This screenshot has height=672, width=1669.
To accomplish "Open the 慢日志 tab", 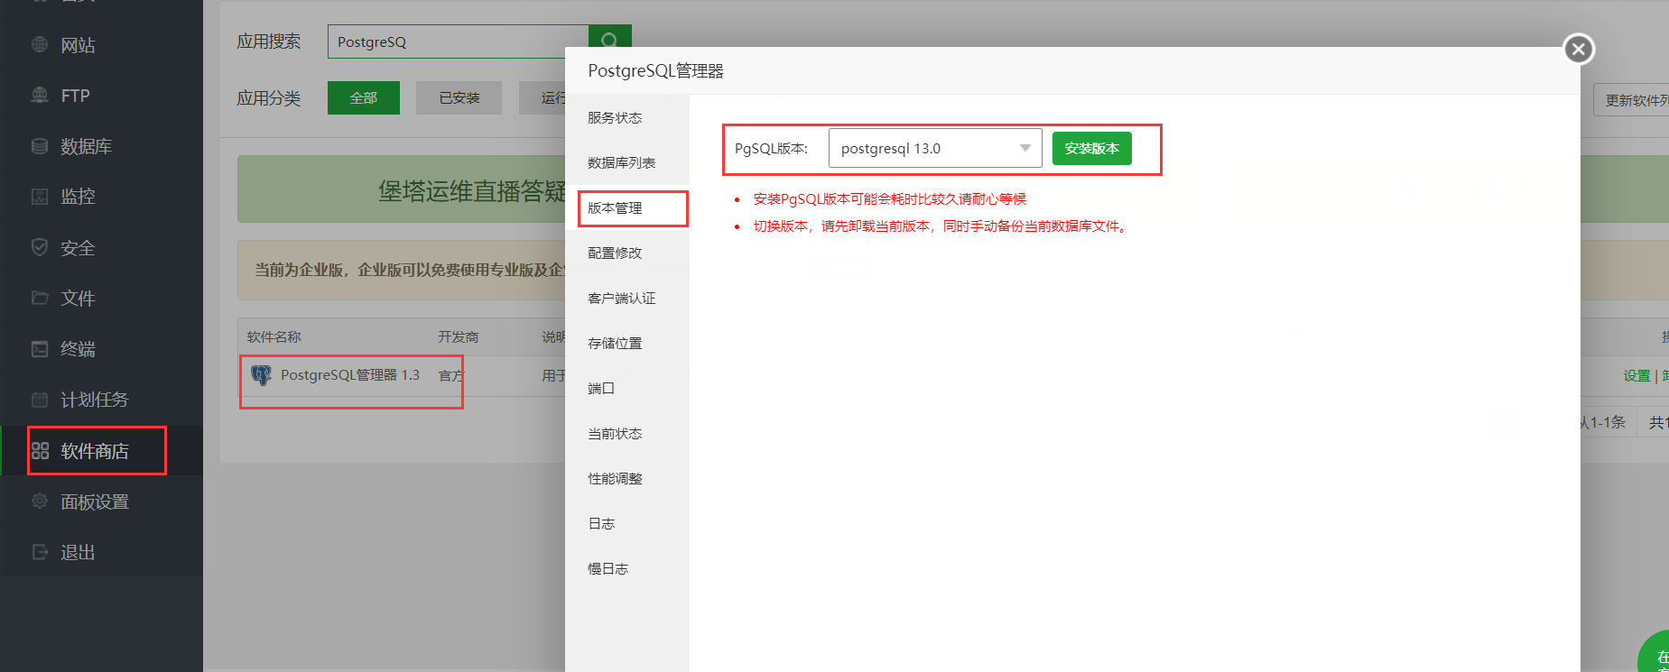I will click(627, 569).
